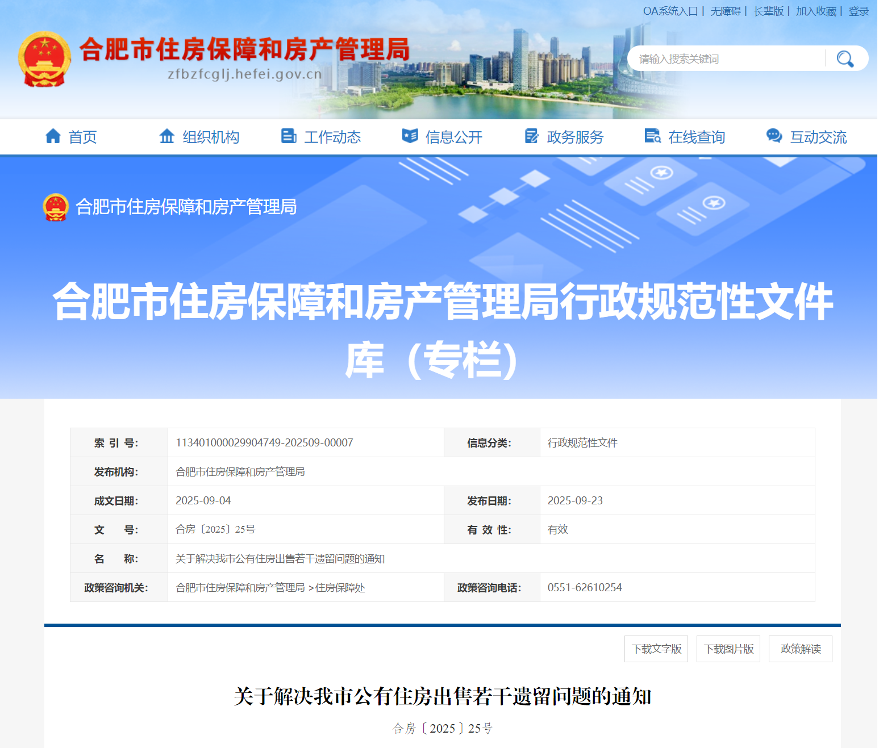Click the 政策咨询机关 value ending 住房保障处
The image size is (879, 748).
[270, 587]
